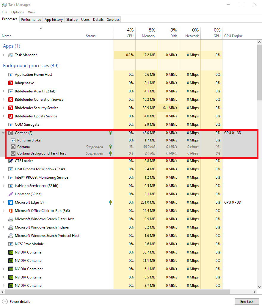Expand isaHelperService.exe (32 bit)

[3, 186]
